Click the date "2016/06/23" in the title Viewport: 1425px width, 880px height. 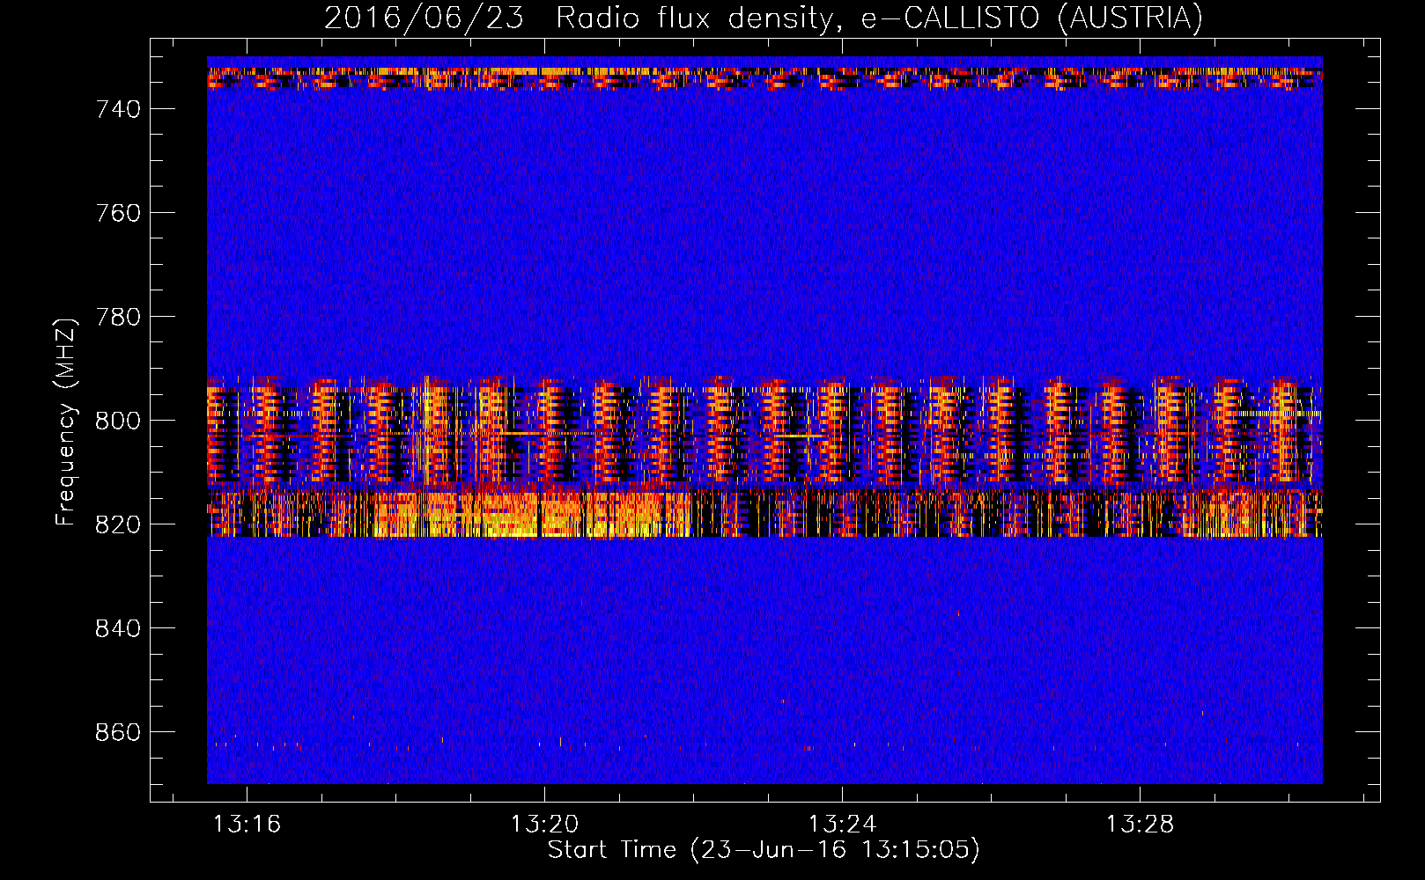tap(425, 18)
